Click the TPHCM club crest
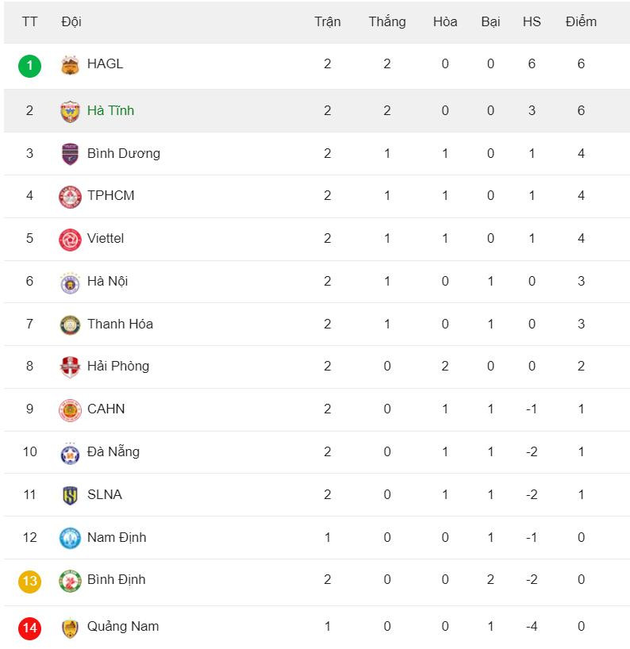The height and width of the screenshot is (649, 630). [71, 197]
